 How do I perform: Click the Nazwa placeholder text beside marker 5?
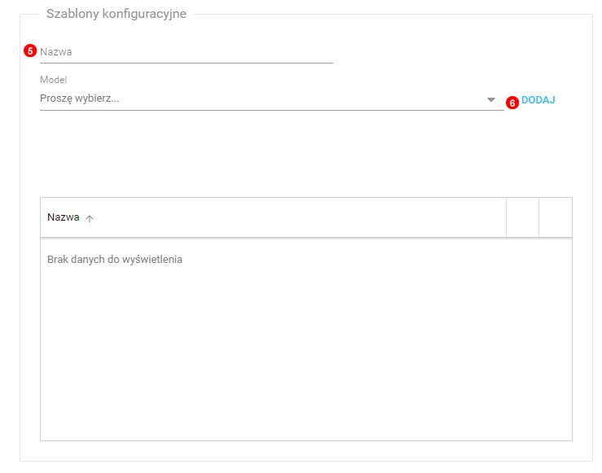pos(56,52)
